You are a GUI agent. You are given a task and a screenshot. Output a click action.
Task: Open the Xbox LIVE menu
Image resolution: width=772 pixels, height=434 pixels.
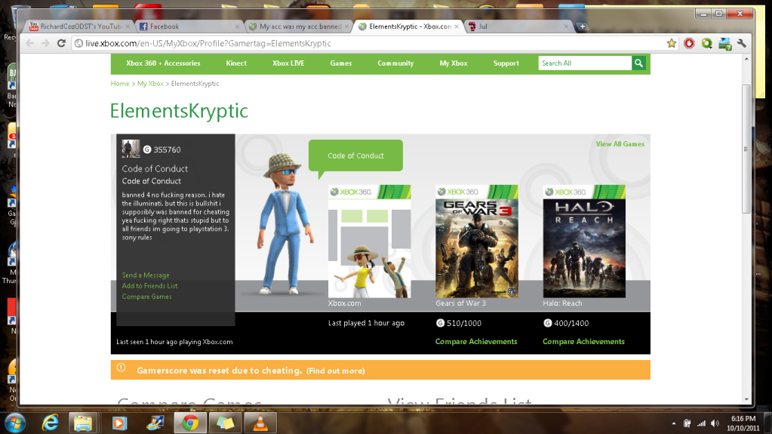pos(288,63)
